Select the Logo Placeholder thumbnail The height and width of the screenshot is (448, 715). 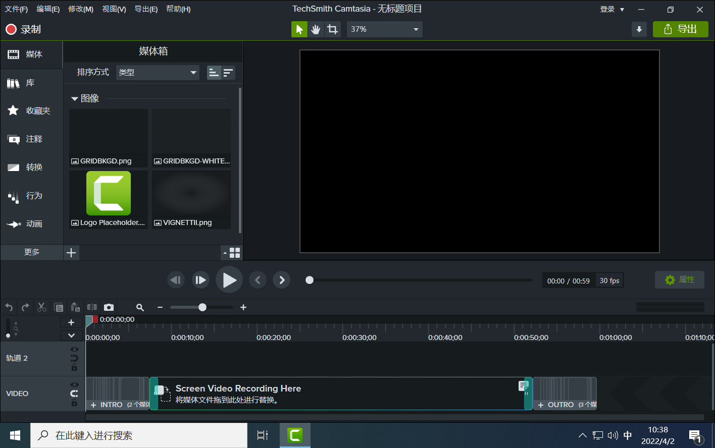pos(109,199)
